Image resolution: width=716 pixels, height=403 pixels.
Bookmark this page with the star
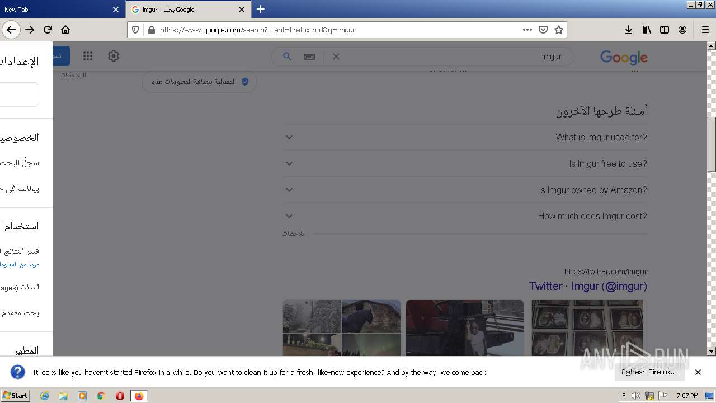tap(558, 30)
